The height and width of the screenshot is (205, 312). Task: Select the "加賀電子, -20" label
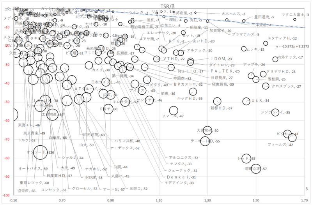coord(220,31)
